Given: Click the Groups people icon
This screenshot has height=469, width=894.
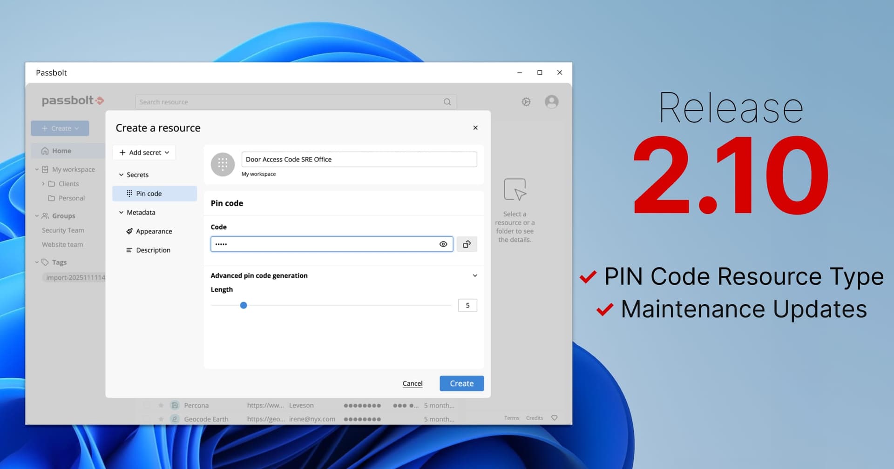Looking at the screenshot, I should click(x=45, y=216).
